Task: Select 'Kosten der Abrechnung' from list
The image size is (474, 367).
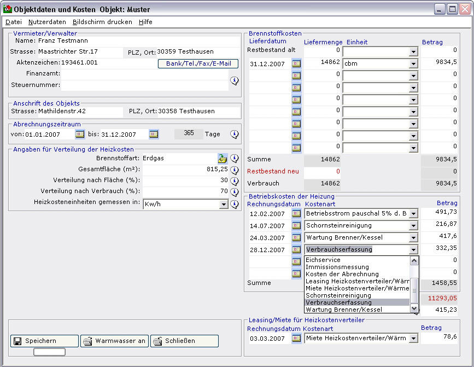Action: pos(342,274)
